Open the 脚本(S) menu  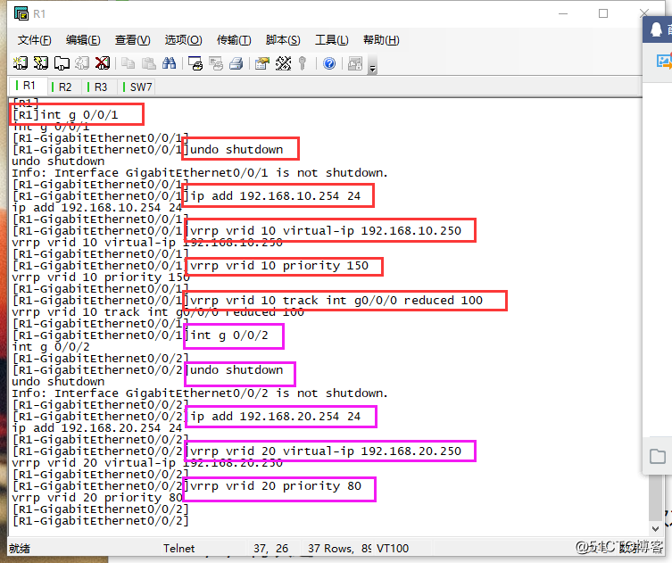point(283,40)
